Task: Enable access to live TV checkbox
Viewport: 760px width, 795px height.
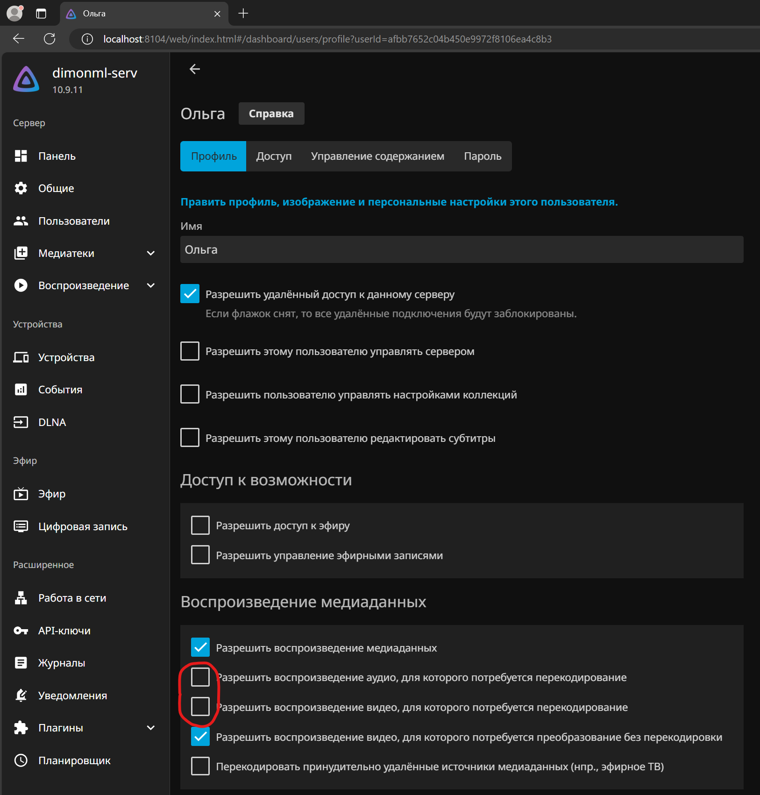Action: pos(200,525)
